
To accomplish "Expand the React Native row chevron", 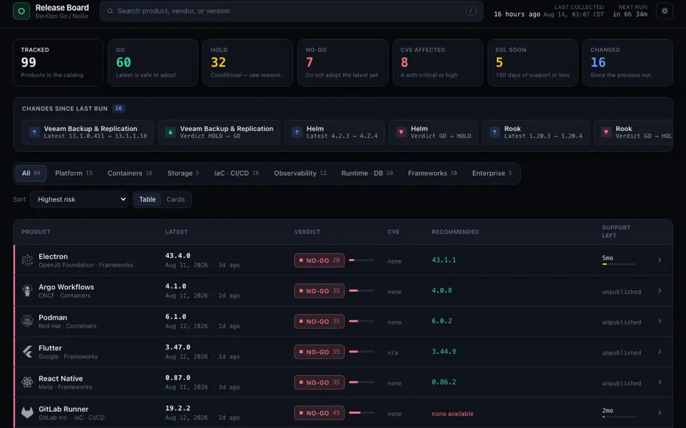I will tap(660, 383).
